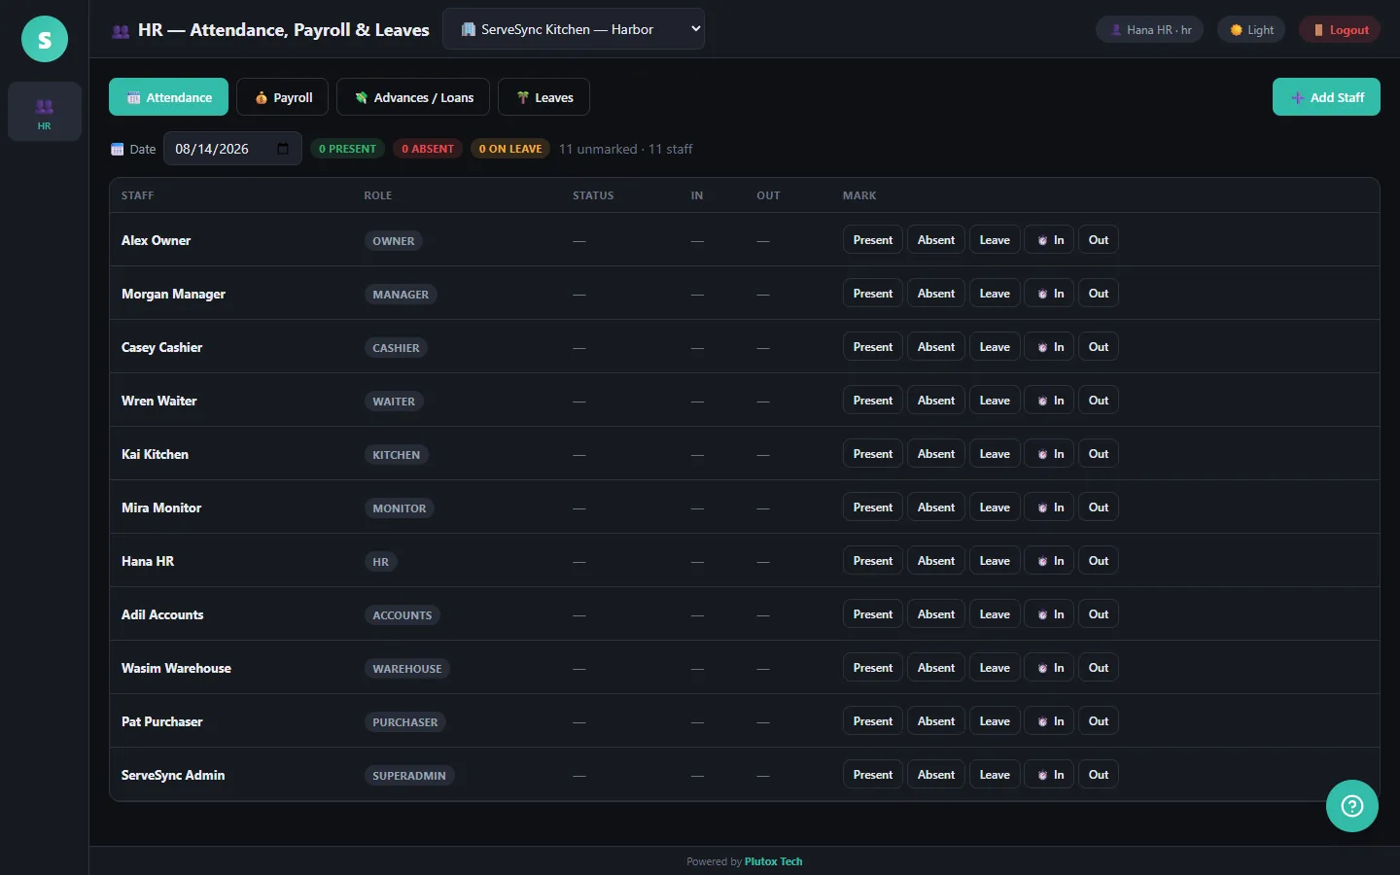The width and height of the screenshot is (1400, 875).
Task: Mark Wren Waiter as Absent
Action: [936, 401]
